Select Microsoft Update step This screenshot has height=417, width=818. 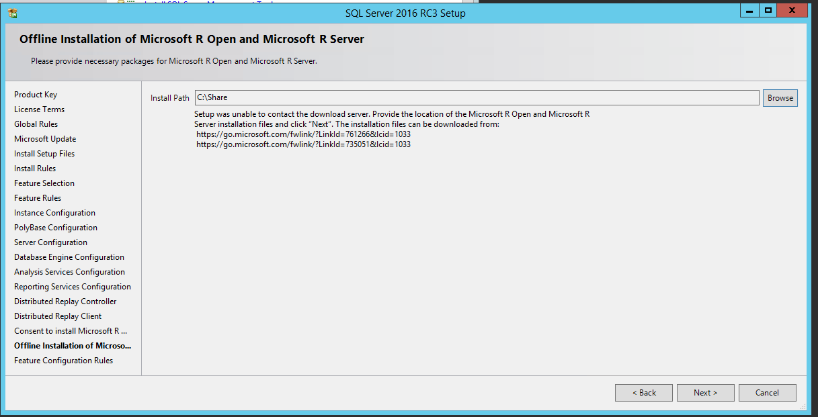[x=45, y=139]
